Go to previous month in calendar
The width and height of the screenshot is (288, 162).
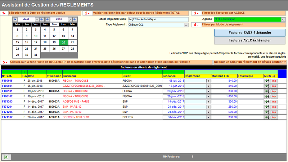coord(15,19)
